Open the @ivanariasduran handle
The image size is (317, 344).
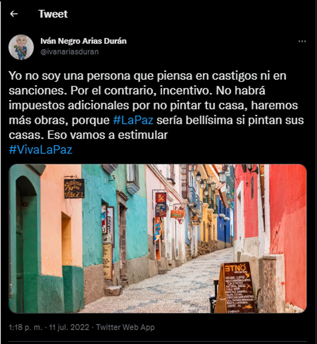70,52
